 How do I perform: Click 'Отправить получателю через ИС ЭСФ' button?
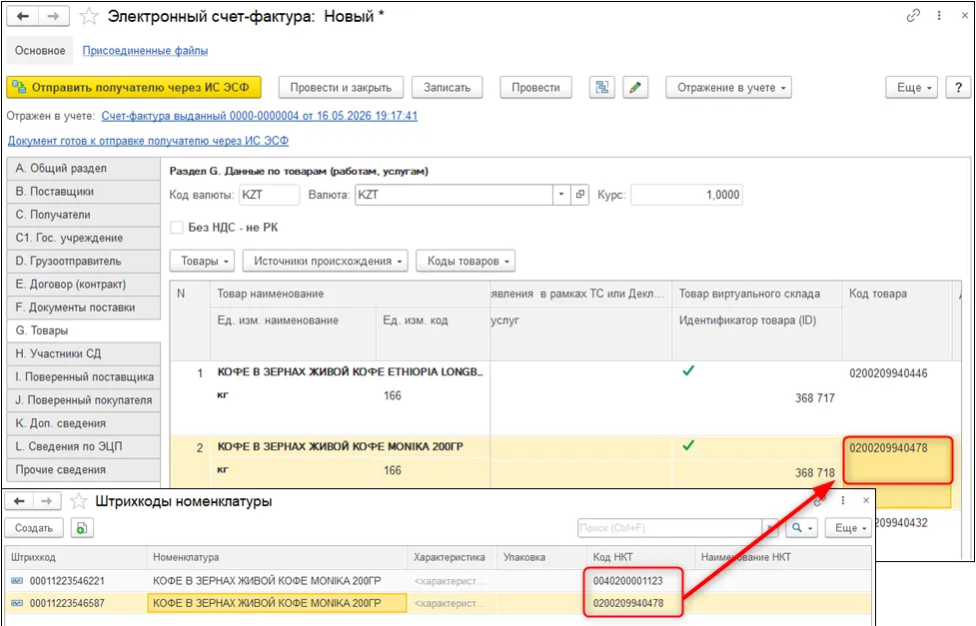coord(134,88)
